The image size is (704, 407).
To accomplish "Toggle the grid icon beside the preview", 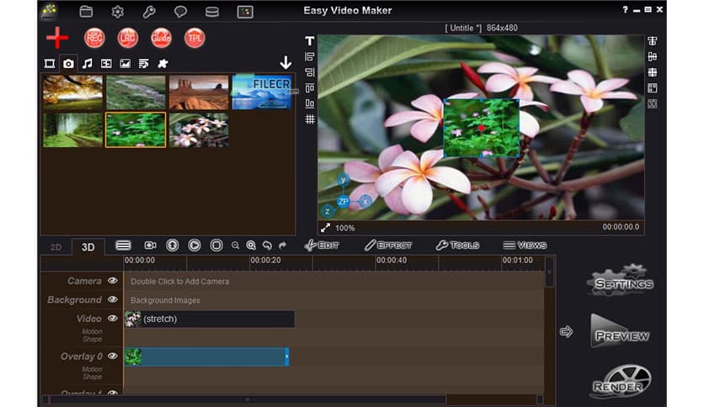I will (x=310, y=119).
